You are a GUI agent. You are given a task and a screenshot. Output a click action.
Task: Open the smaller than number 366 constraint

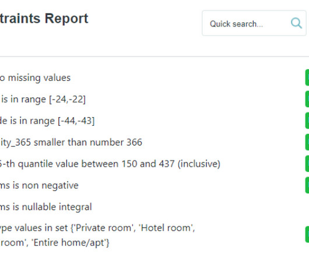(71, 142)
